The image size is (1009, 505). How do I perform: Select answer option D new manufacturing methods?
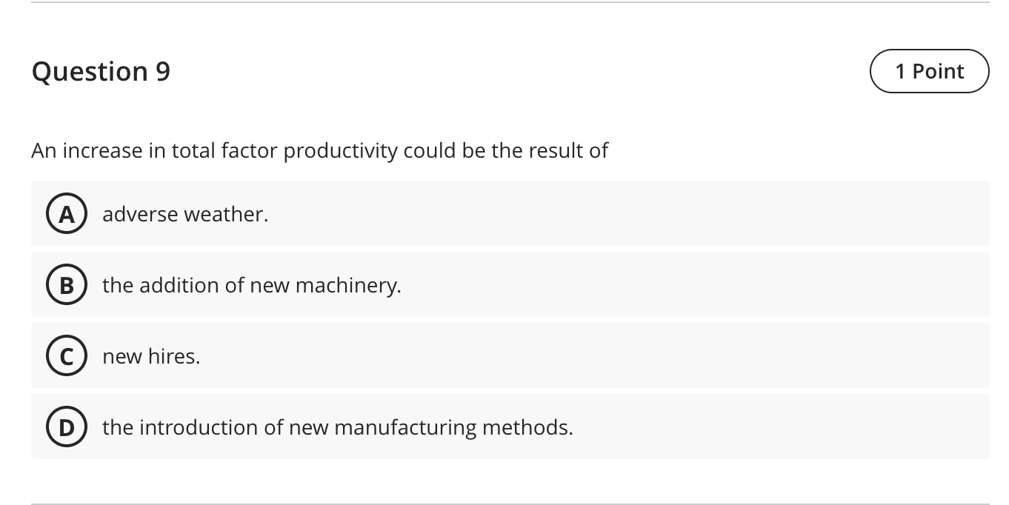338,427
